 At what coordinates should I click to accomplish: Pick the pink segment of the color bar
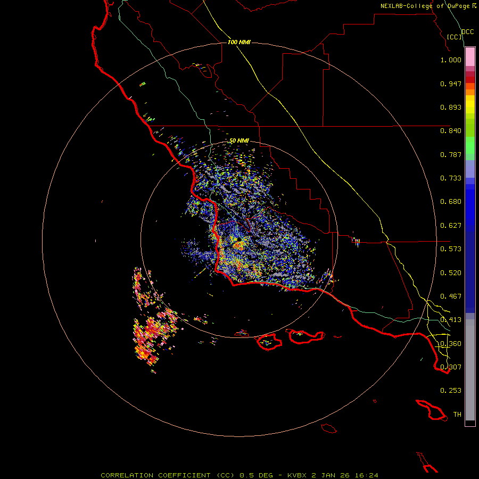[470, 57]
